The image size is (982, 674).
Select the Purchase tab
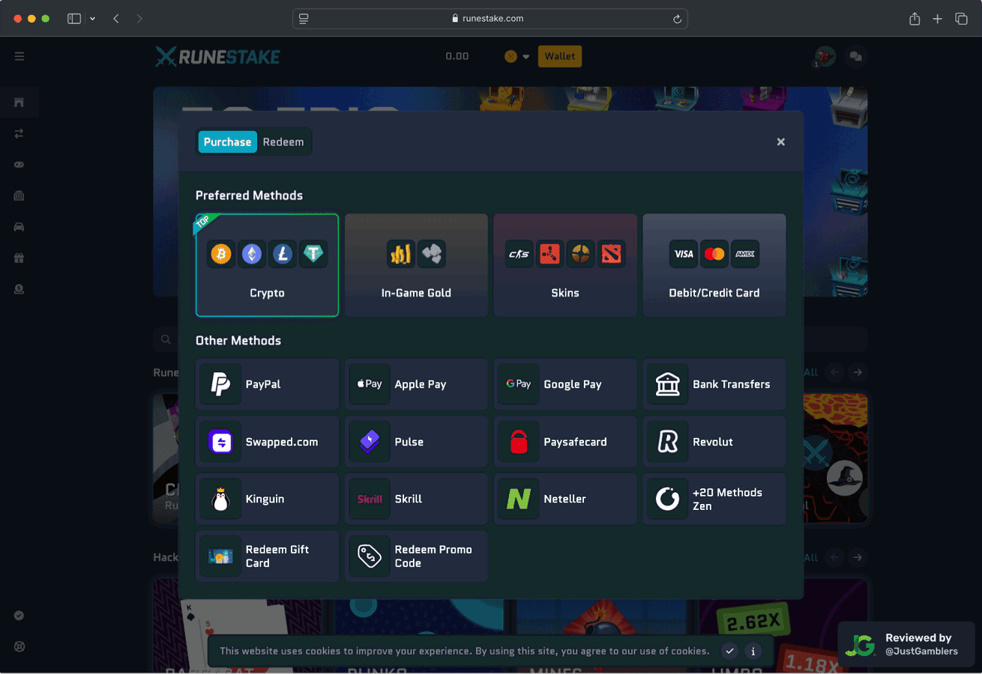click(x=227, y=142)
